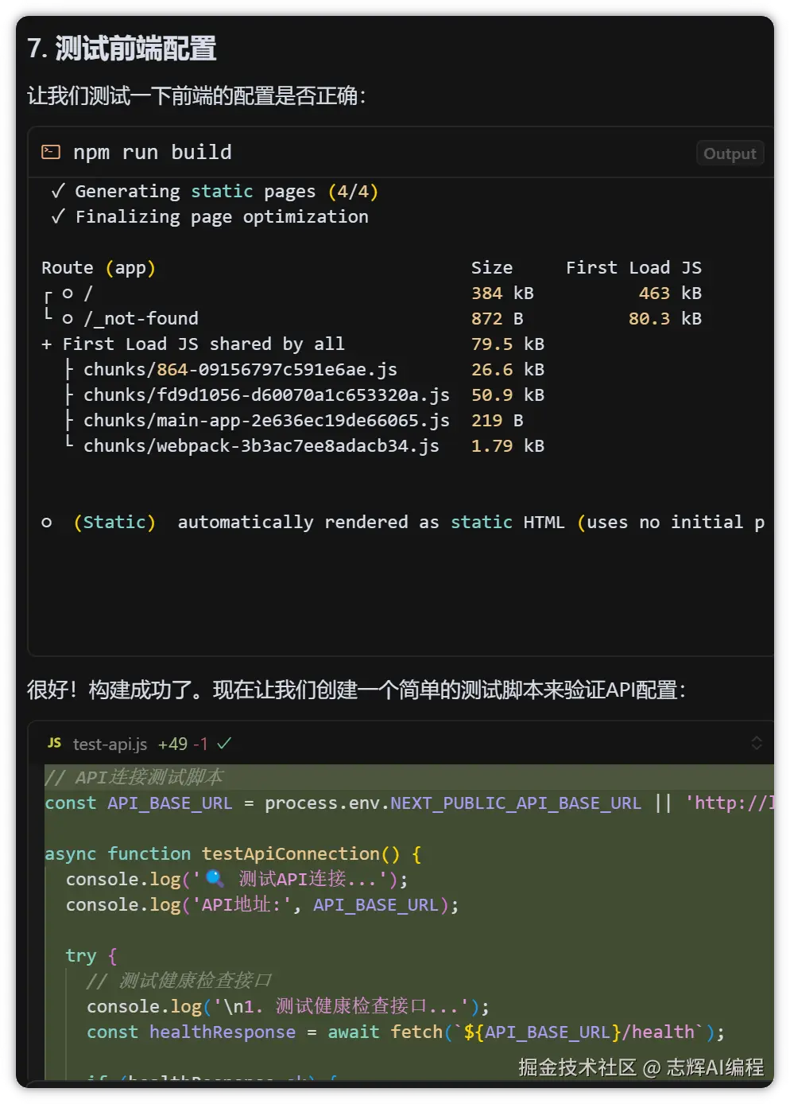The image size is (790, 1104).
Task: Click the testApiConnection function name
Action: click(291, 854)
